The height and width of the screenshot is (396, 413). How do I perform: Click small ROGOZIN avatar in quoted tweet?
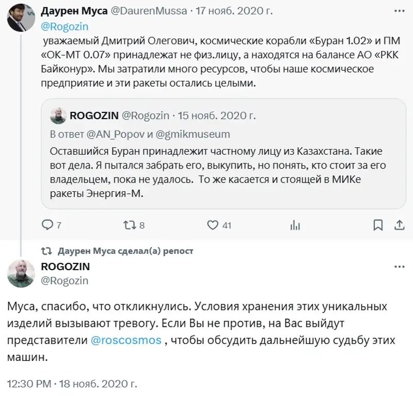58,116
